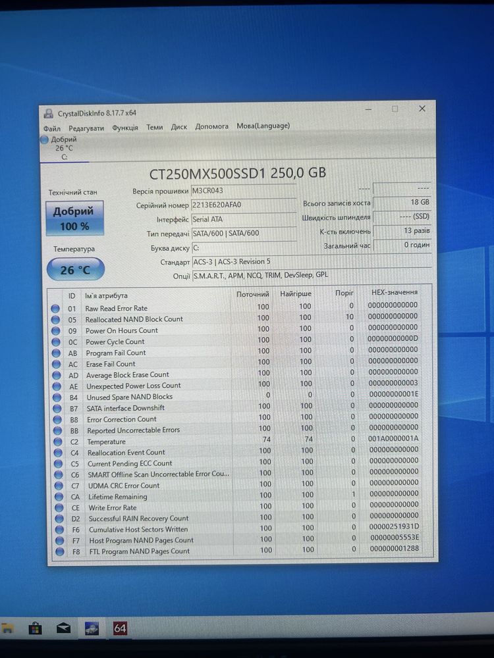Click status icon for Write Error Rate

(x=59, y=508)
